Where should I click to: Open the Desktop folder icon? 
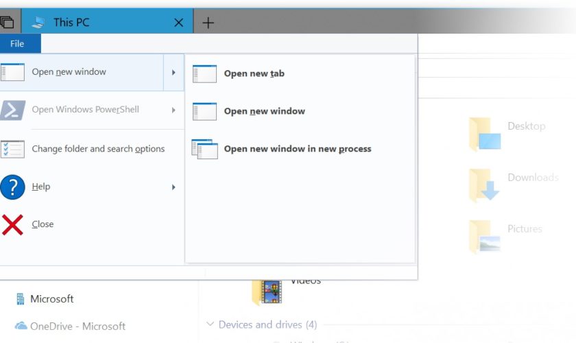pyautogui.click(x=485, y=134)
